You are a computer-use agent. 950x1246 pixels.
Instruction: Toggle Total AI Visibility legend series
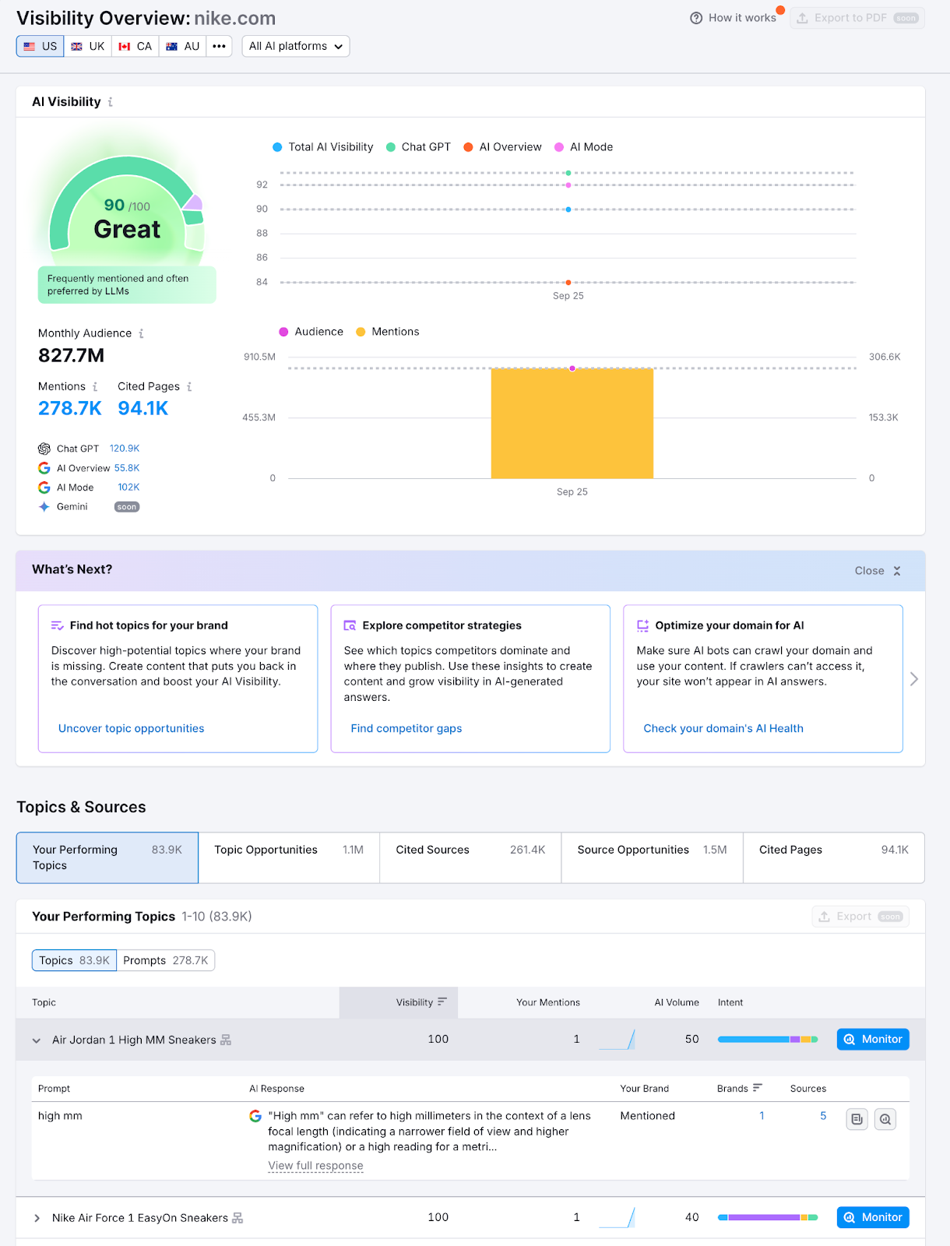click(x=323, y=147)
